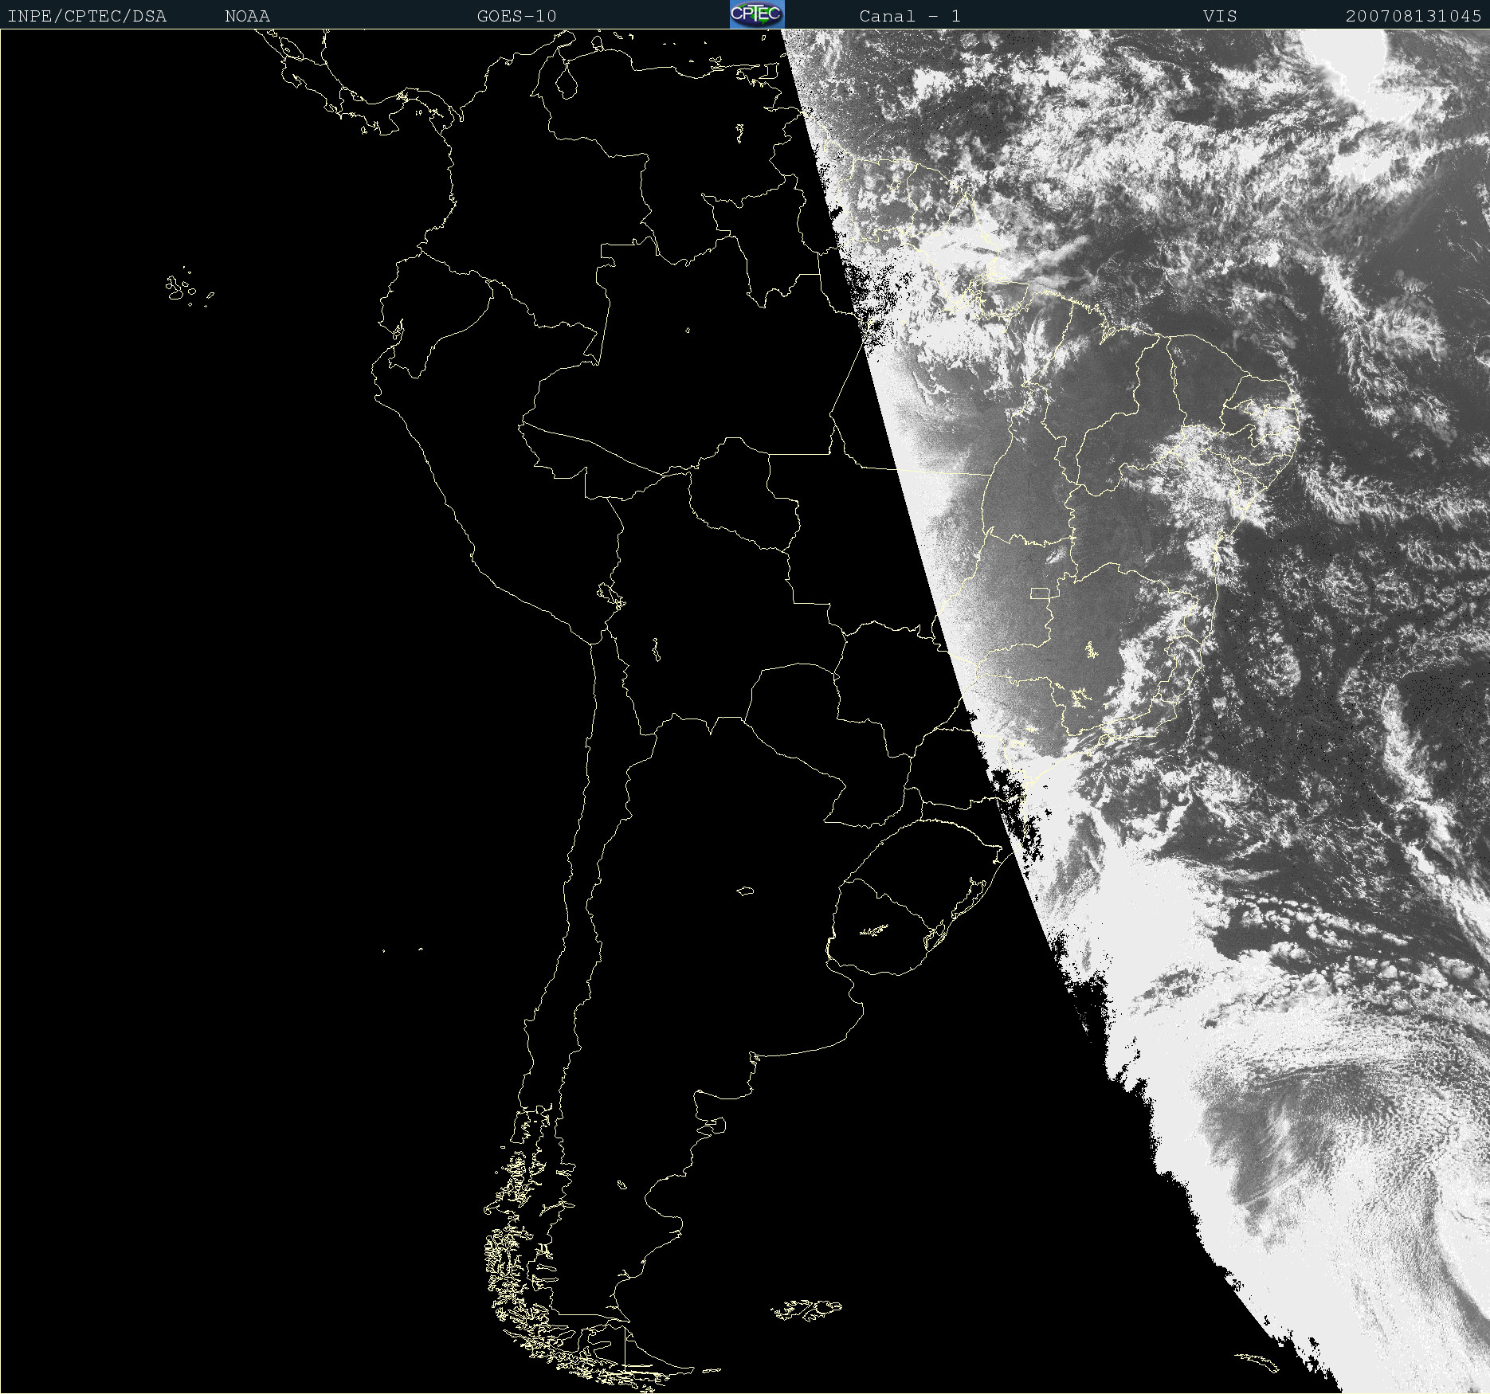Click the CPTEC logo in the header
This screenshot has width=1490, height=1394.
point(756,14)
